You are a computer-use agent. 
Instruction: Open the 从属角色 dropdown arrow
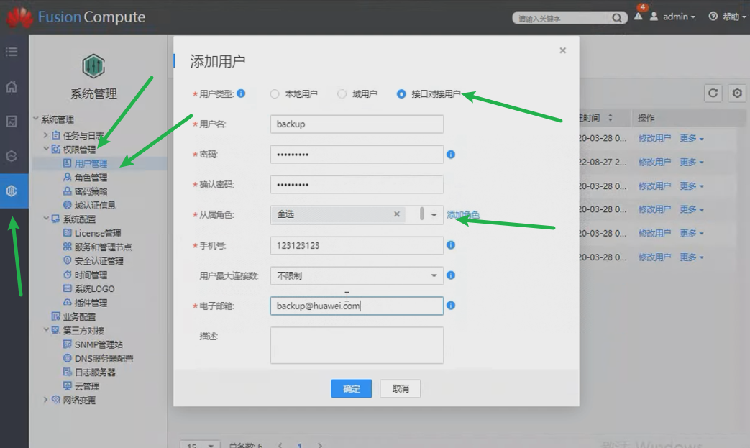point(434,214)
